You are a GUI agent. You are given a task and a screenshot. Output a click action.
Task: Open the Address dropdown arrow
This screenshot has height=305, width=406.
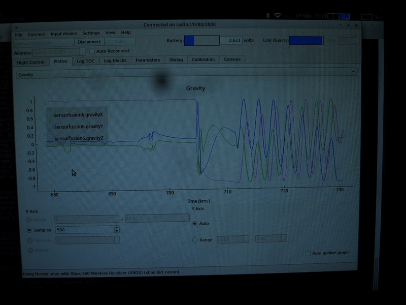(x=83, y=51)
